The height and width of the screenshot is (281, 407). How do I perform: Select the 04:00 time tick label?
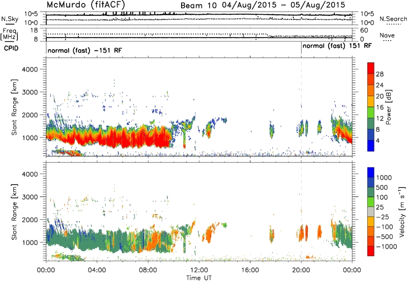tap(97, 270)
